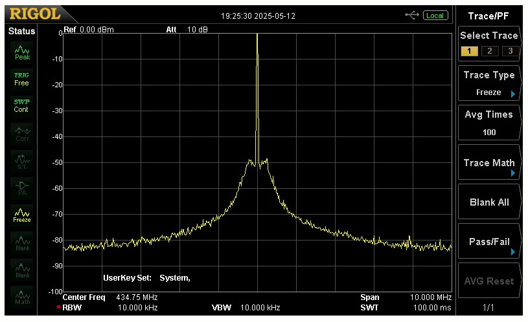Click the Peak detector status icon
528x322 pixels.
[x=22, y=52]
